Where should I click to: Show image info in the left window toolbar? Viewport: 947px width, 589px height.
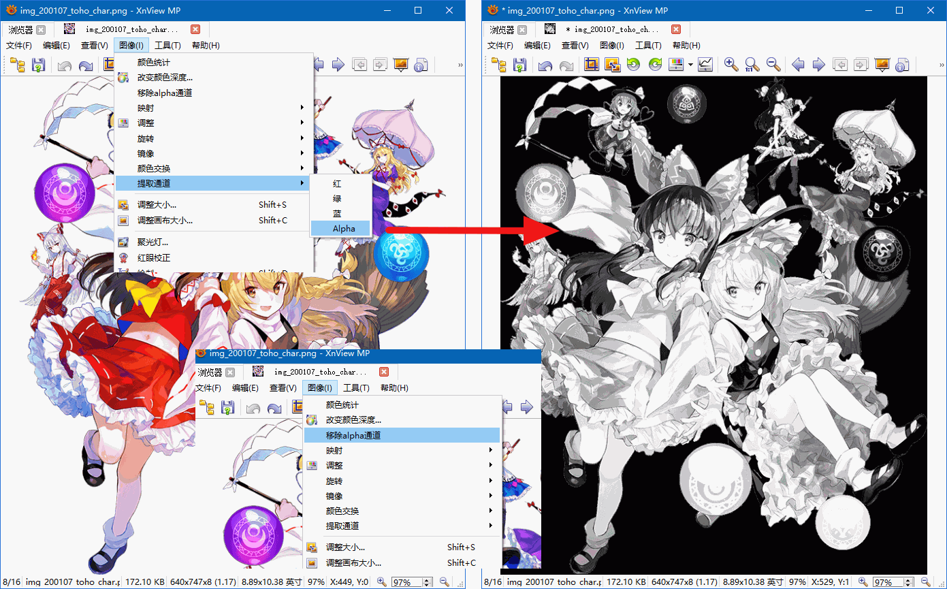click(421, 65)
